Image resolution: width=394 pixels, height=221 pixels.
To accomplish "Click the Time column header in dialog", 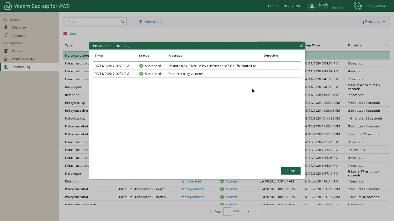I will pyautogui.click(x=99, y=56).
